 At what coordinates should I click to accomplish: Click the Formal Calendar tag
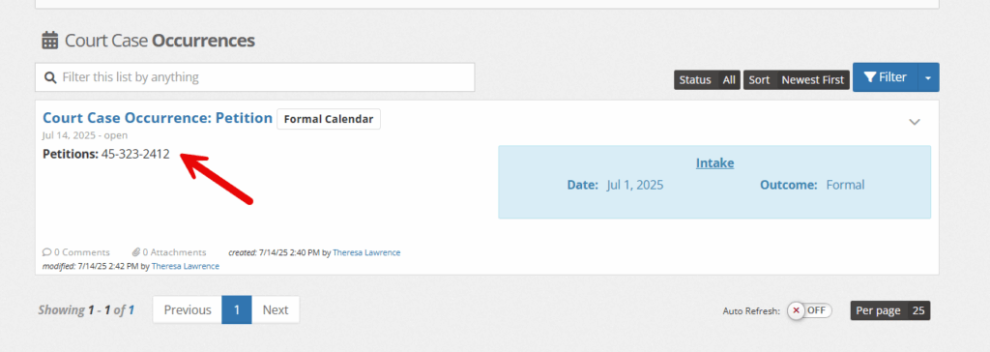[329, 119]
